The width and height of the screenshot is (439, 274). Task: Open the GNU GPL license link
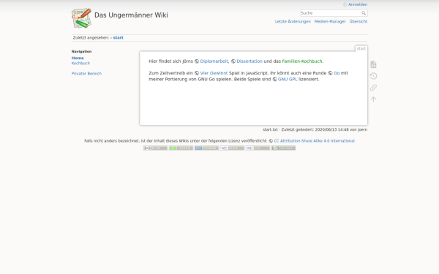point(288,79)
